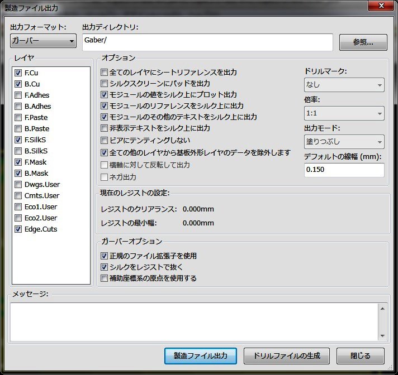Toggle the Edge.Cuts layer checkbox
398x375 pixels.
coord(18,229)
